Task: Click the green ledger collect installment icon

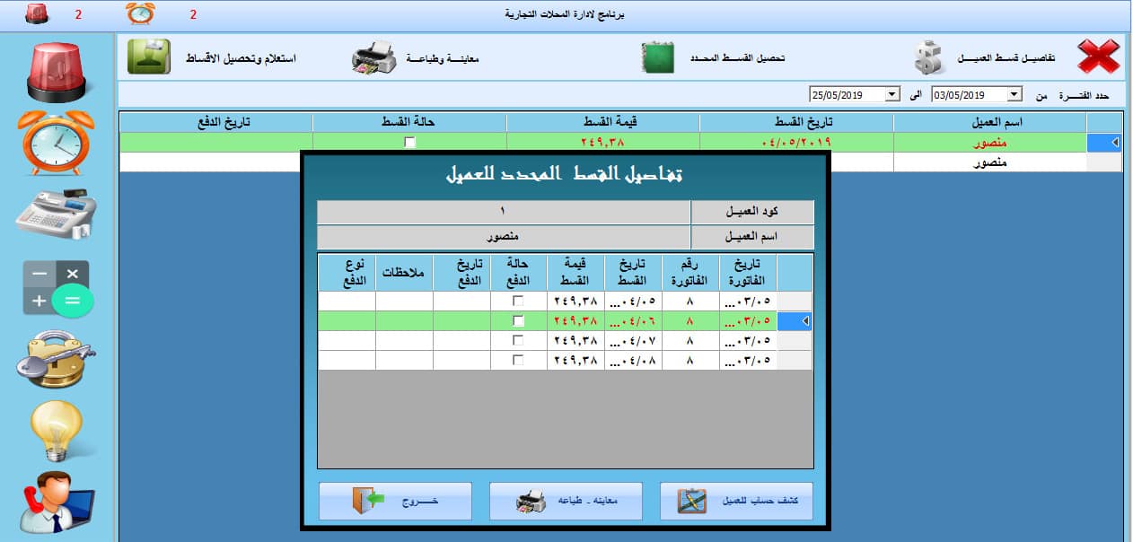Action: 657,57
